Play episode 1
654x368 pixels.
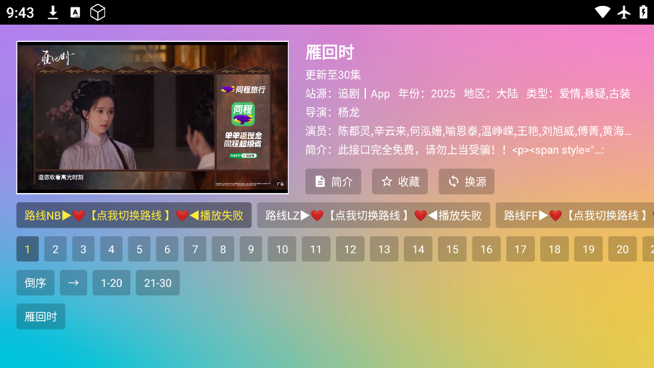(27, 249)
